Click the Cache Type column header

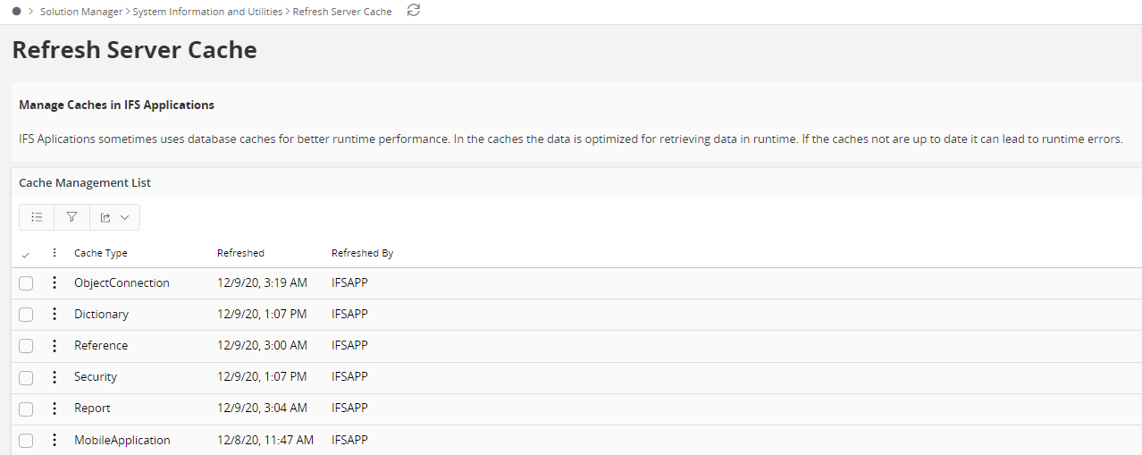100,253
